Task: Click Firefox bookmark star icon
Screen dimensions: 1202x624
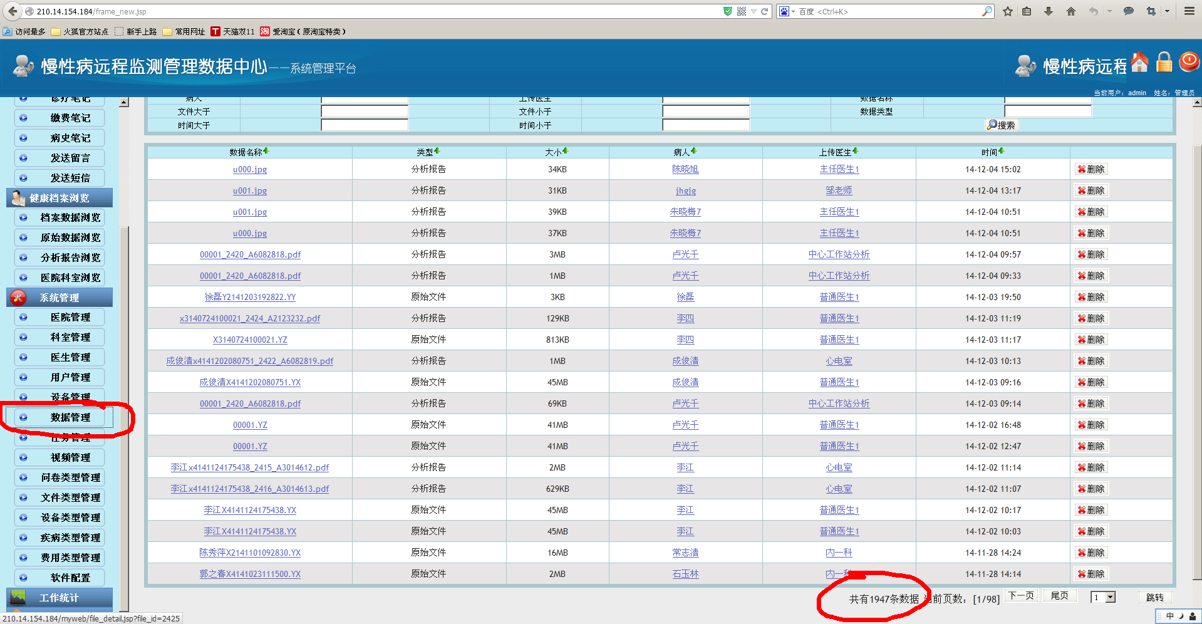Action: [x=1008, y=11]
